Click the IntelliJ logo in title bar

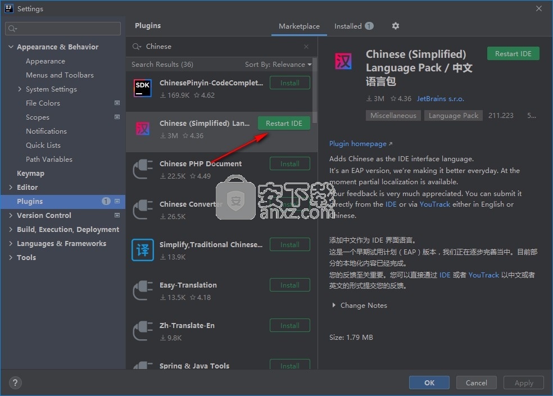8,8
